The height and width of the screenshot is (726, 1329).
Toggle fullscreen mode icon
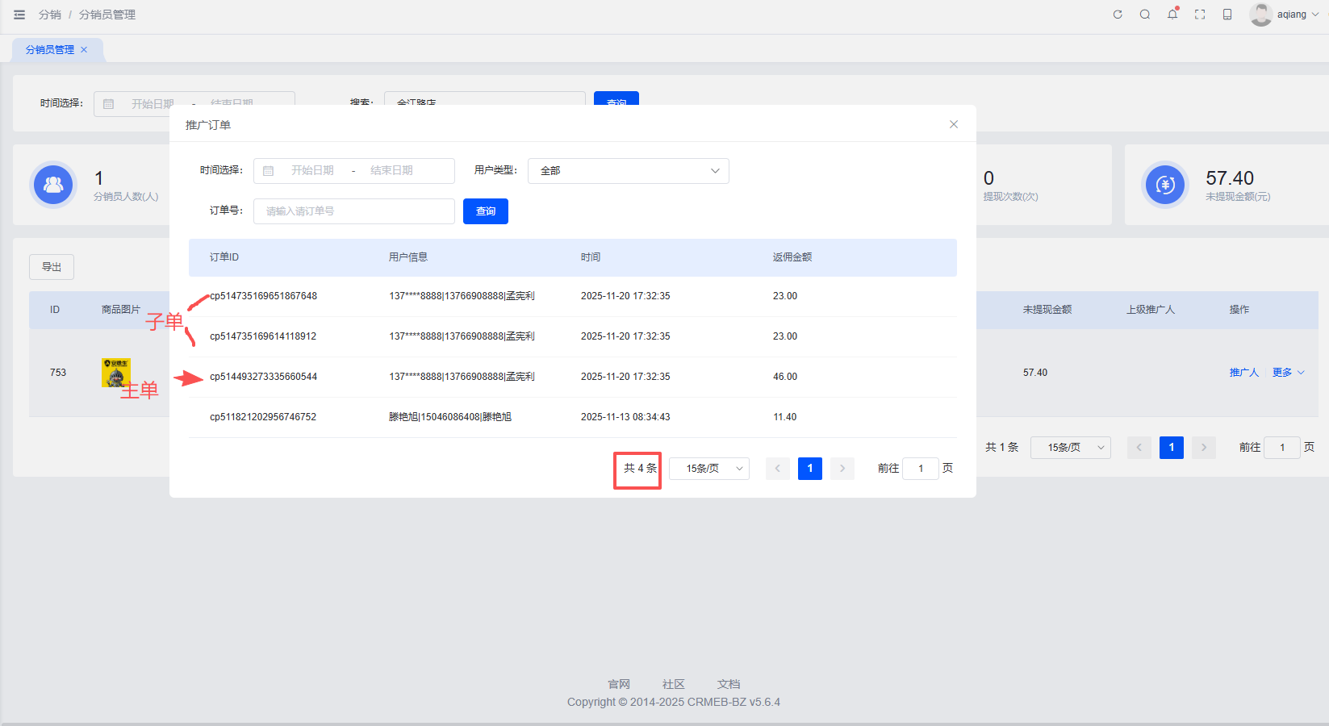(x=1200, y=15)
